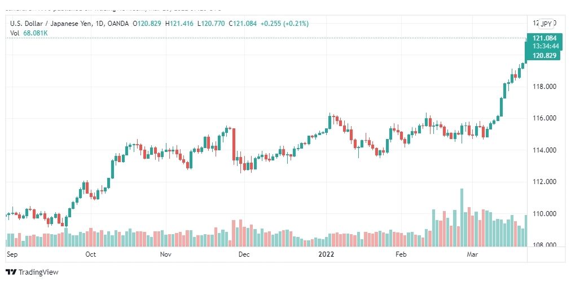Screen dimensions: 571x282
Task: Click the Sep time axis label
Action: [12, 254]
